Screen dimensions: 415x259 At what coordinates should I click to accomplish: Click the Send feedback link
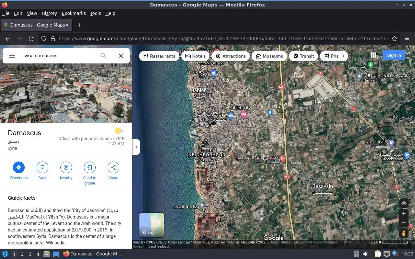[159, 246]
